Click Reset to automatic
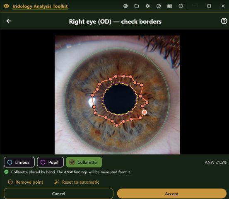The width and height of the screenshot is (229, 199). click(77, 182)
